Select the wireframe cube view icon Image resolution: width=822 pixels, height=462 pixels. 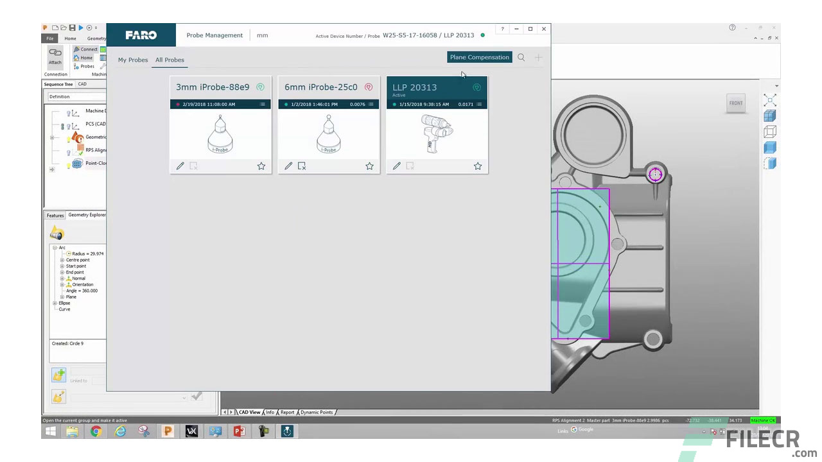tap(770, 132)
